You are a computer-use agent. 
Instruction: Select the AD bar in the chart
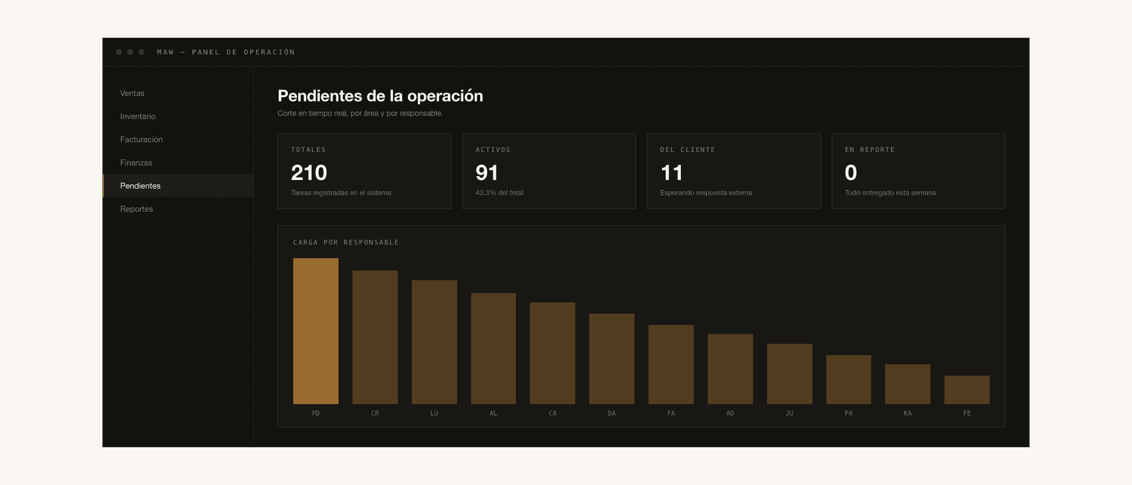(730, 369)
